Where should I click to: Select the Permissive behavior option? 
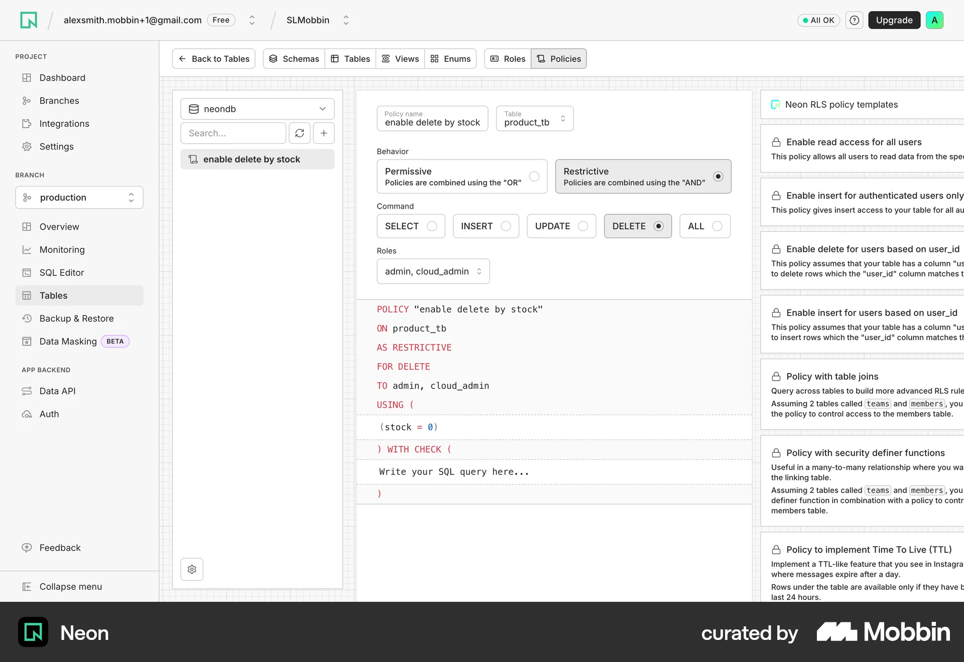coord(462,177)
